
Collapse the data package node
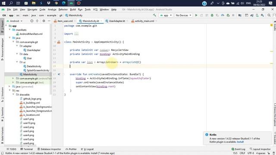pyautogui.click(x=17, y=54)
